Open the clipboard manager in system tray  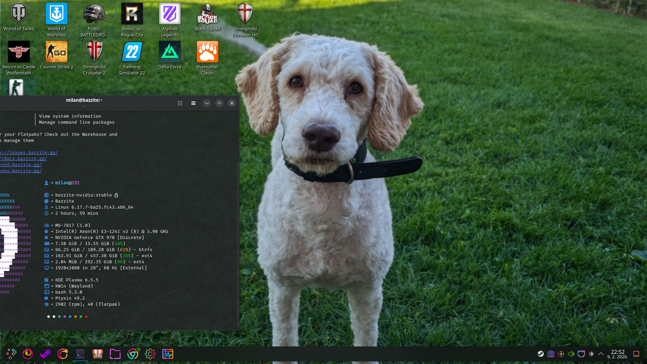(551, 354)
